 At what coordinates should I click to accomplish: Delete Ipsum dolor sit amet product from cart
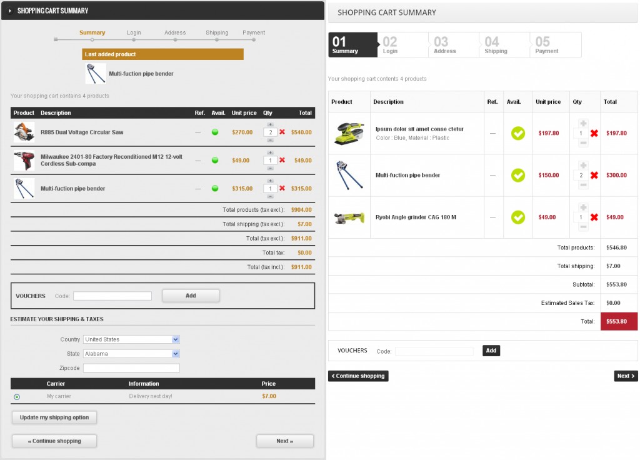coord(594,133)
